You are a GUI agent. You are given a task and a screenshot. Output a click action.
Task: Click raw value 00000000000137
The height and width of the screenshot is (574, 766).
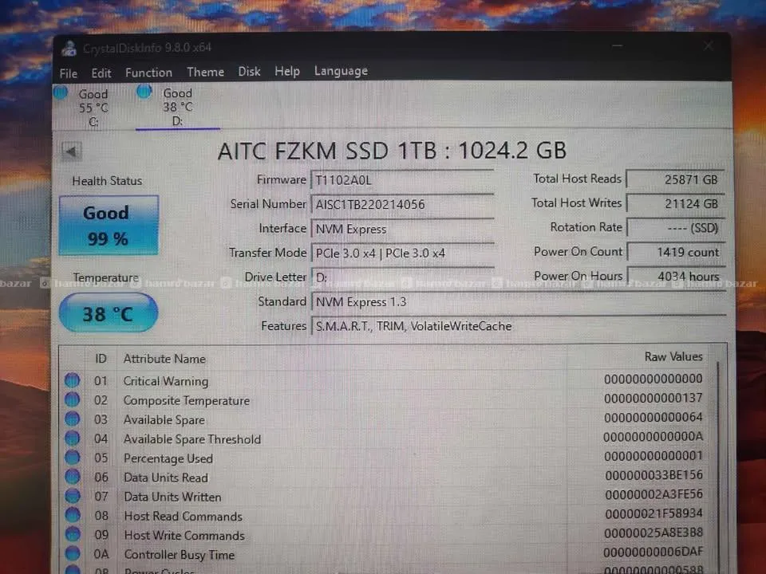coord(653,399)
